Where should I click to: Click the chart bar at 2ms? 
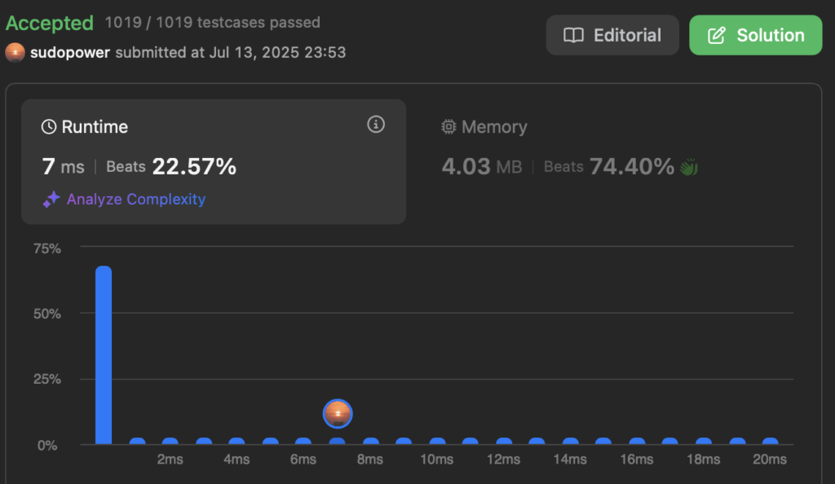[170, 441]
